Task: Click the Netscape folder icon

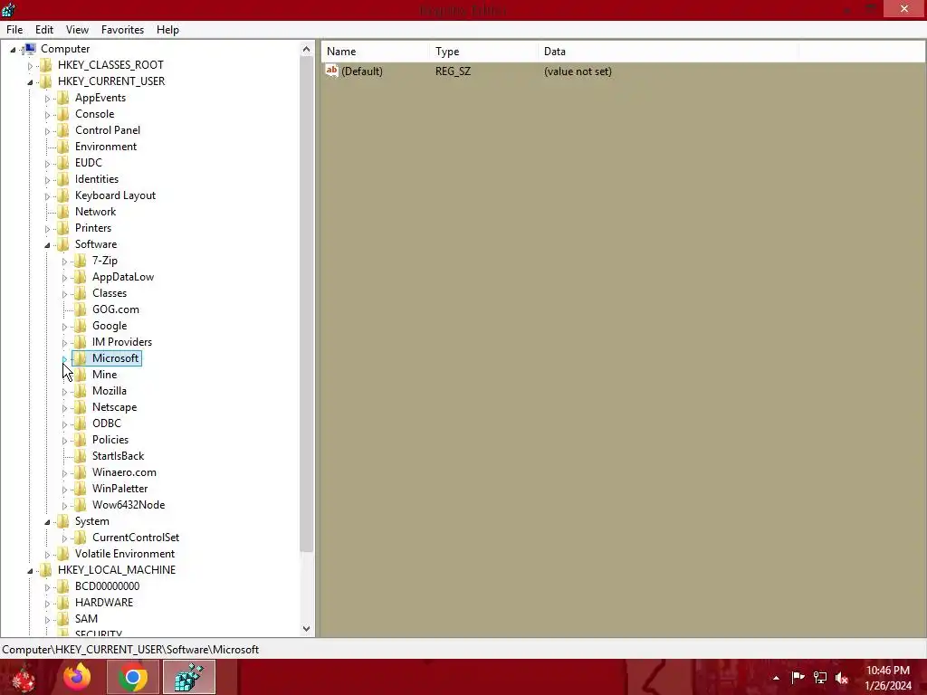Action: tap(80, 407)
